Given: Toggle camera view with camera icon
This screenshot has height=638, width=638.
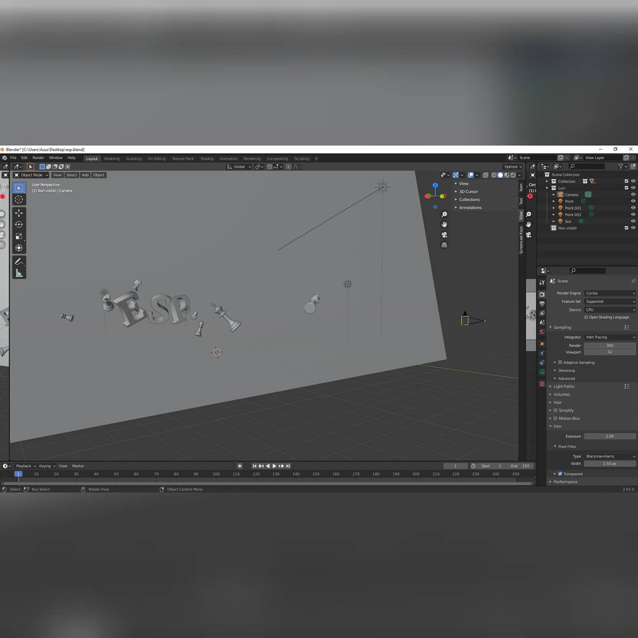Looking at the screenshot, I should [444, 234].
